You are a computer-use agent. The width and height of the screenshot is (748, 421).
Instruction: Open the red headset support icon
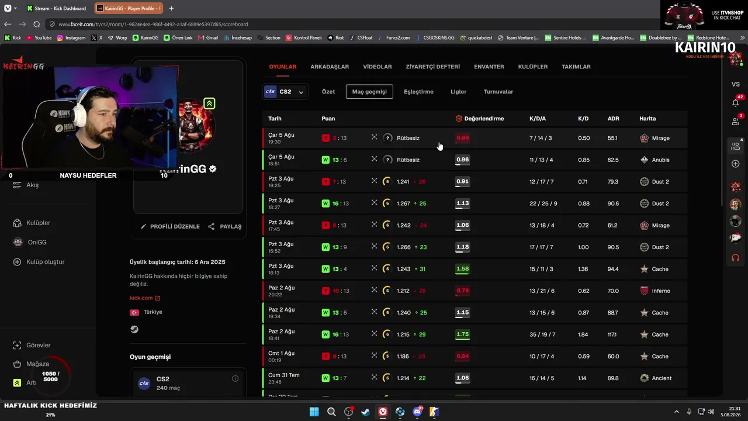[x=735, y=258]
